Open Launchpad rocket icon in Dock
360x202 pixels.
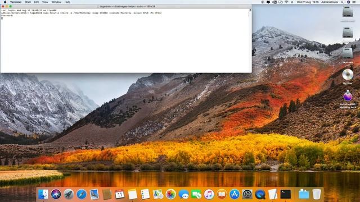click(x=69, y=194)
